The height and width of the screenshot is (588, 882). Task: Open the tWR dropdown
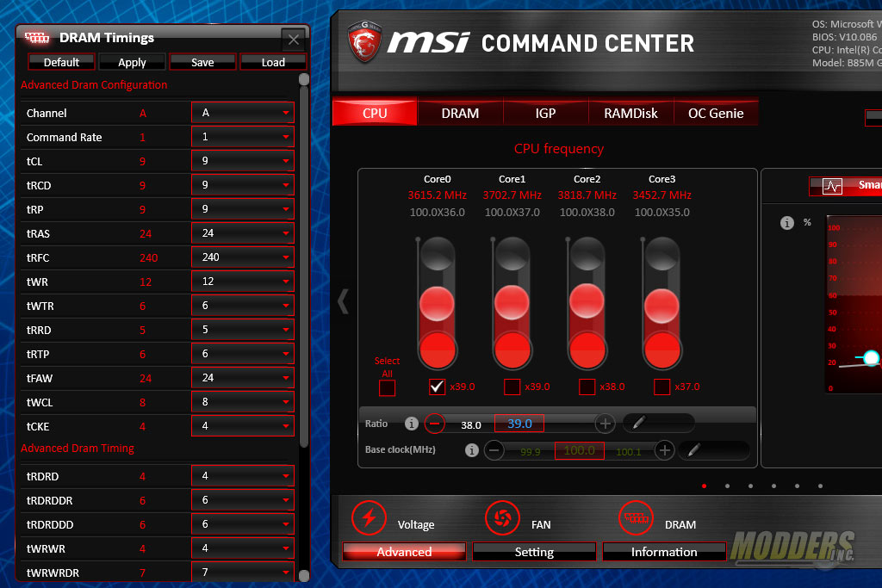242,281
